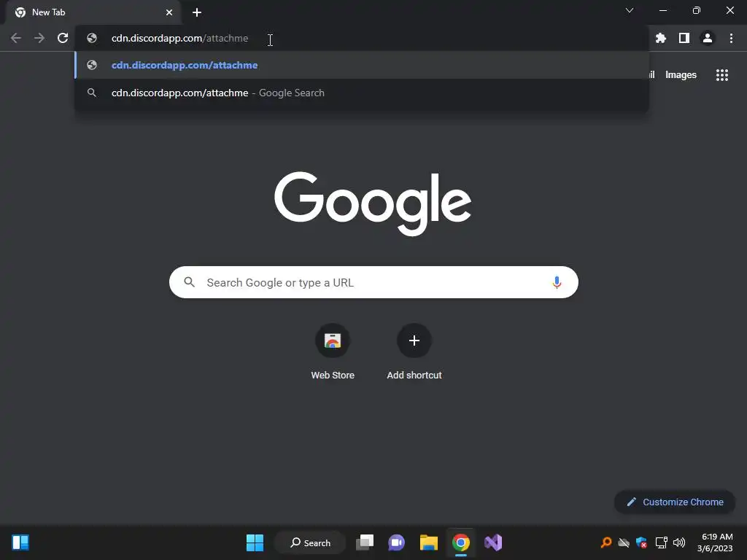Click the magnifier icon in Google search box
Viewport: 747px width, 560px height.
[190, 282]
